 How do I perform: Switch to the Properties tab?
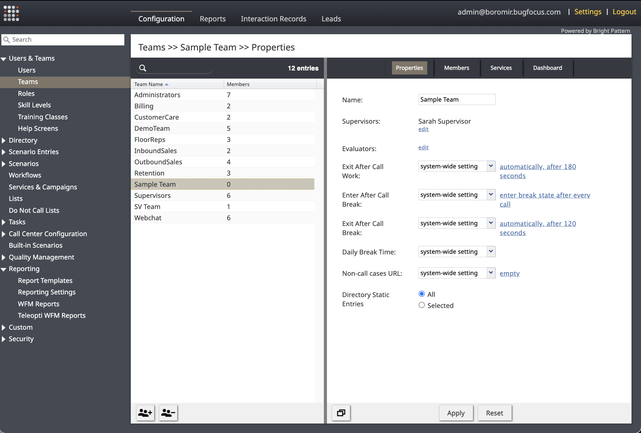click(x=409, y=68)
